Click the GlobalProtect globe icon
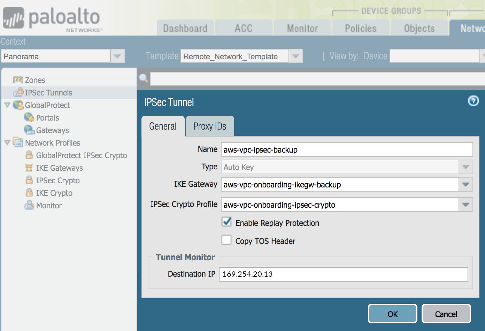485x331 pixels. pos(18,105)
